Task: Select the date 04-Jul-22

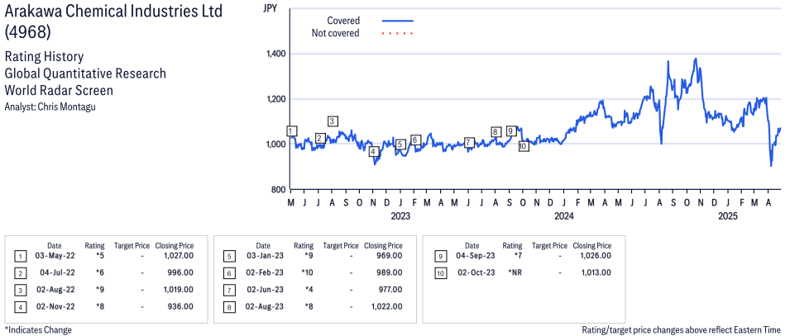Action: (56, 272)
